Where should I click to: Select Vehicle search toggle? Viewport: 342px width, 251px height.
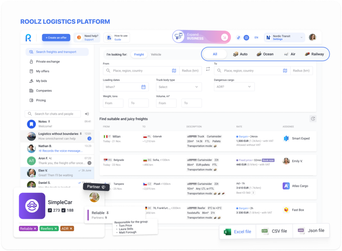[x=156, y=54]
